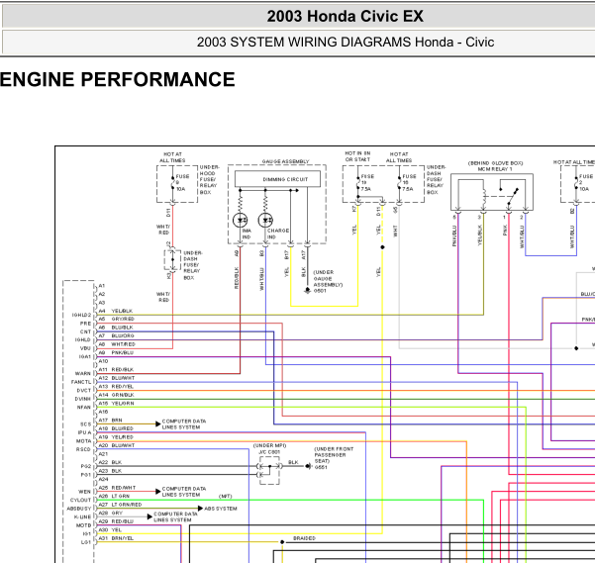Click the 'GAUGE ASSEMBLY' label
The height and width of the screenshot is (563, 595).
click(285, 161)
